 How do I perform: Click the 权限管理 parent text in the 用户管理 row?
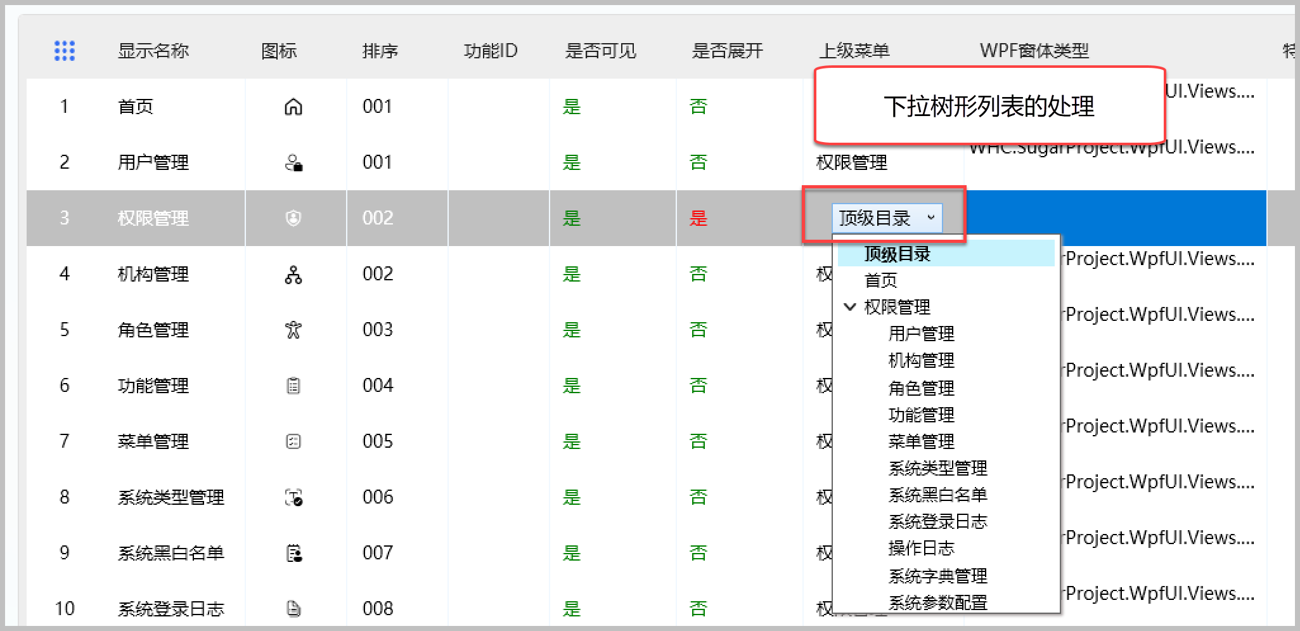click(x=852, y=162)
